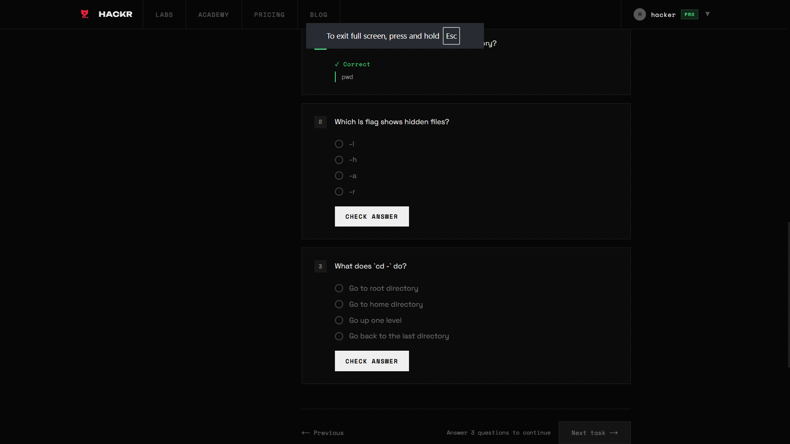The image size is (790, 444).
Task: Click the green PRO badge
Action: tap(689, 14)
